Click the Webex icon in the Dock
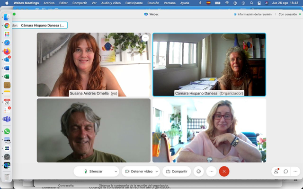The width and height of the screenshot is (303, 189). [7, 165]
